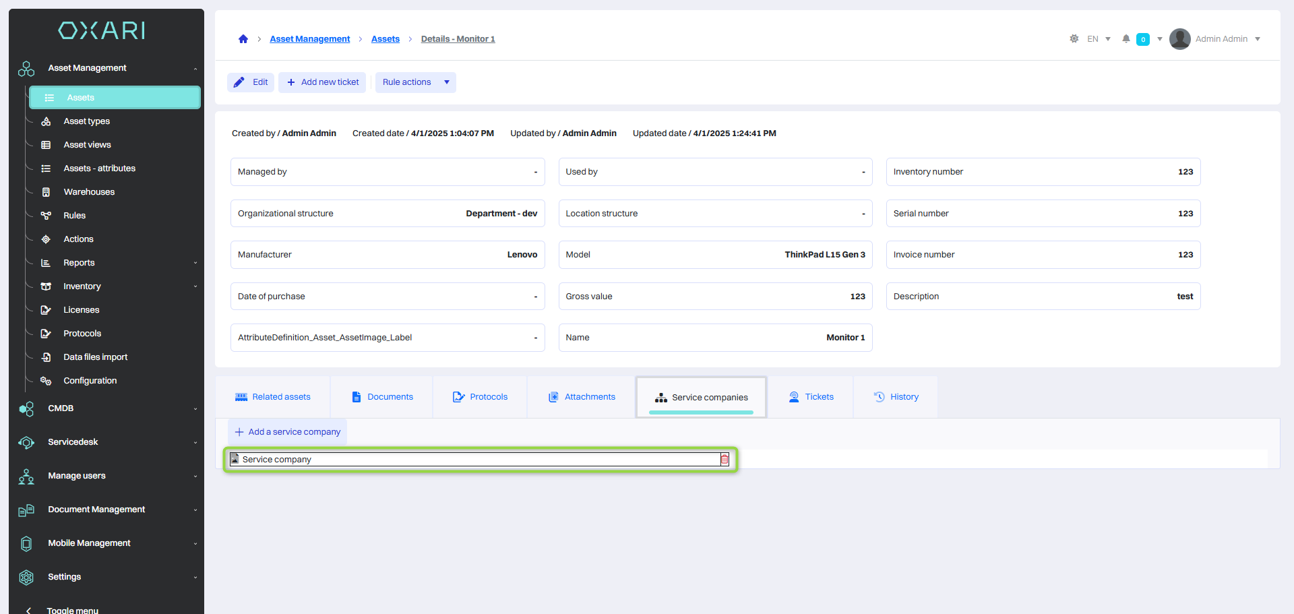Click the notification bell icon
This screenshot has width=1294, height=614.
pyautogui.click(x=1126, y=39)
